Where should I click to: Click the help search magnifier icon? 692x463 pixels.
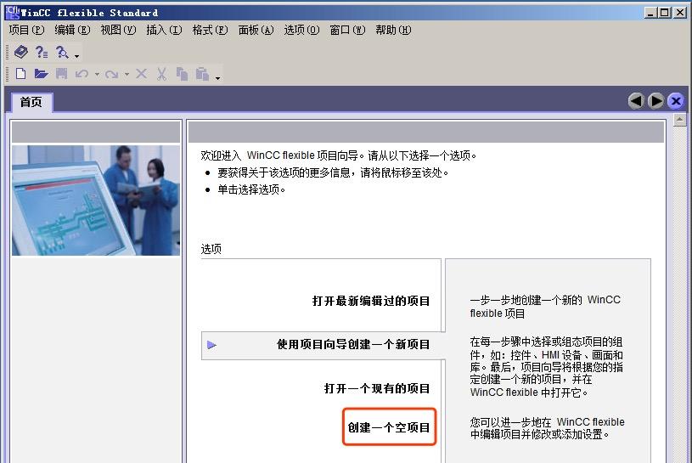62,52
